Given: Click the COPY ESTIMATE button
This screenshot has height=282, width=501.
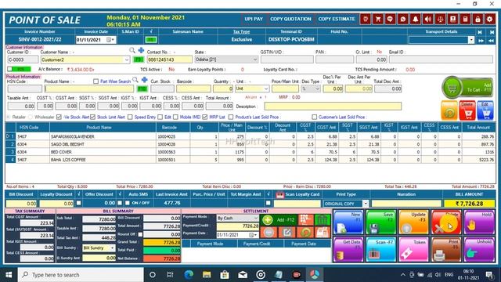Looking at the screenshot, I should (337, 19).
